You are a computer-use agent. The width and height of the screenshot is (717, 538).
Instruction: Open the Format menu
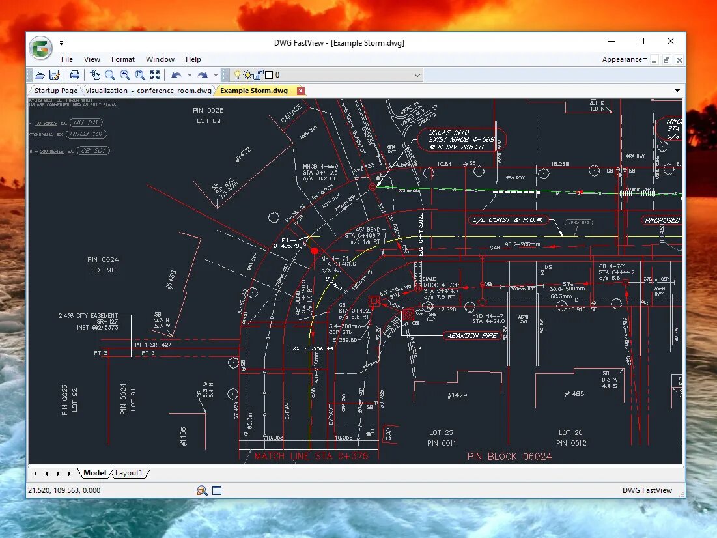123,59
